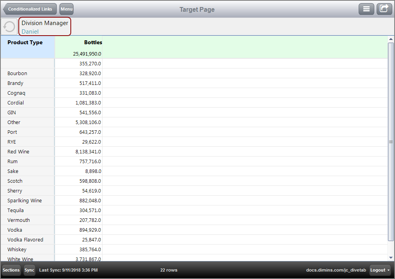Open the Menu button
Screen dimensions: 395x279
[66, 9]
